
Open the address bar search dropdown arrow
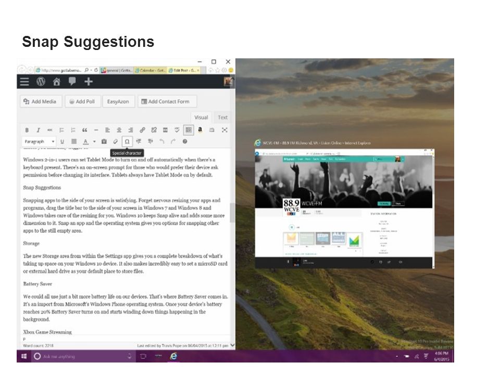(91, 70)
